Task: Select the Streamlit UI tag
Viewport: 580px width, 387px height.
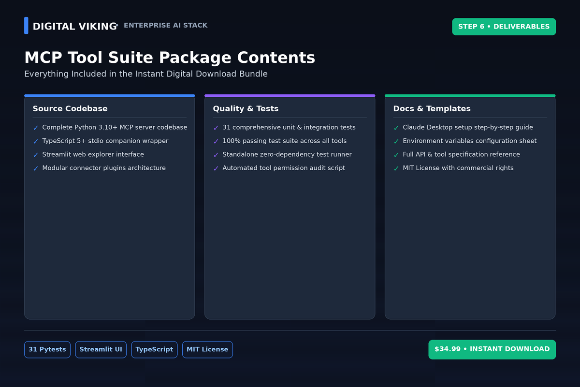Action: 101,349
